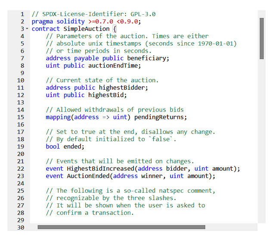The image size is (273, 237).
Task: Click the pendingReturns identifier
Action: click(161, 117)
